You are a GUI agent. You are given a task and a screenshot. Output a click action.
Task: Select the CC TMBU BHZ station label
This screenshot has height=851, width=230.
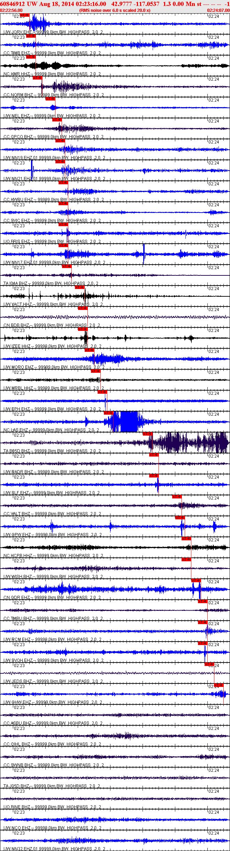[x=17, y=619]
